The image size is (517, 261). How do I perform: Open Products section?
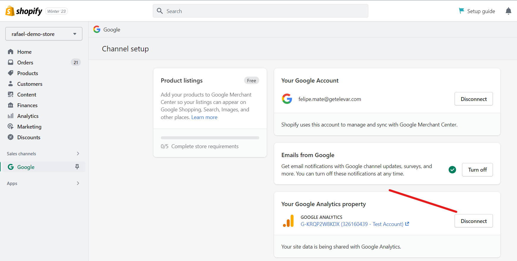[28, 73]
